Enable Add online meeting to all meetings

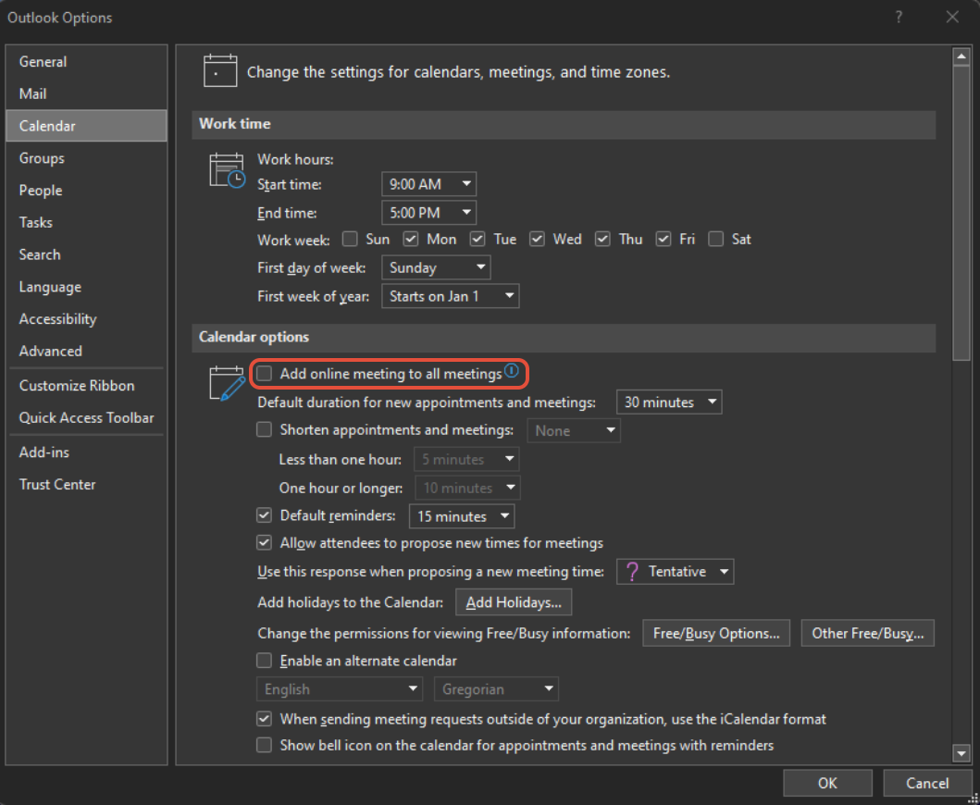pos(264,373)
